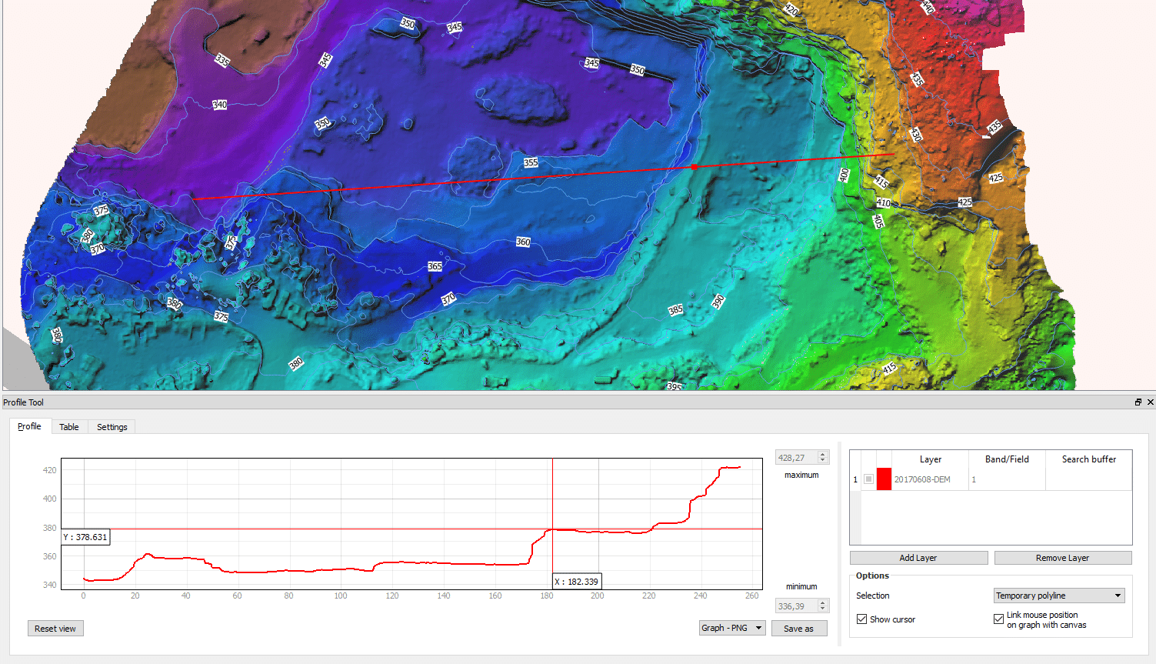This screenshot has width=1156, height=664.
Task: Close the Profile Tool panel
Action: [1150, 402]
